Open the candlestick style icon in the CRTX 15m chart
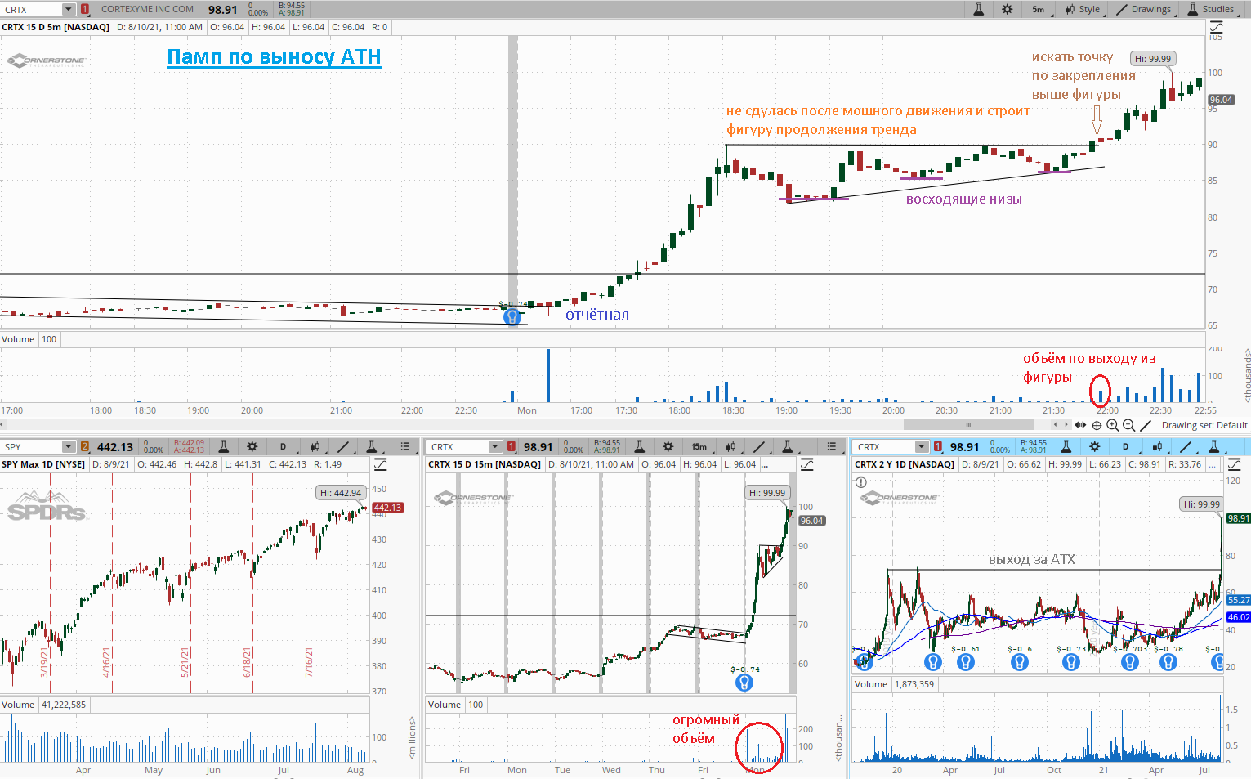Image resolution: width=1251 pixels, height=779 pixels. tap(731, 447)
